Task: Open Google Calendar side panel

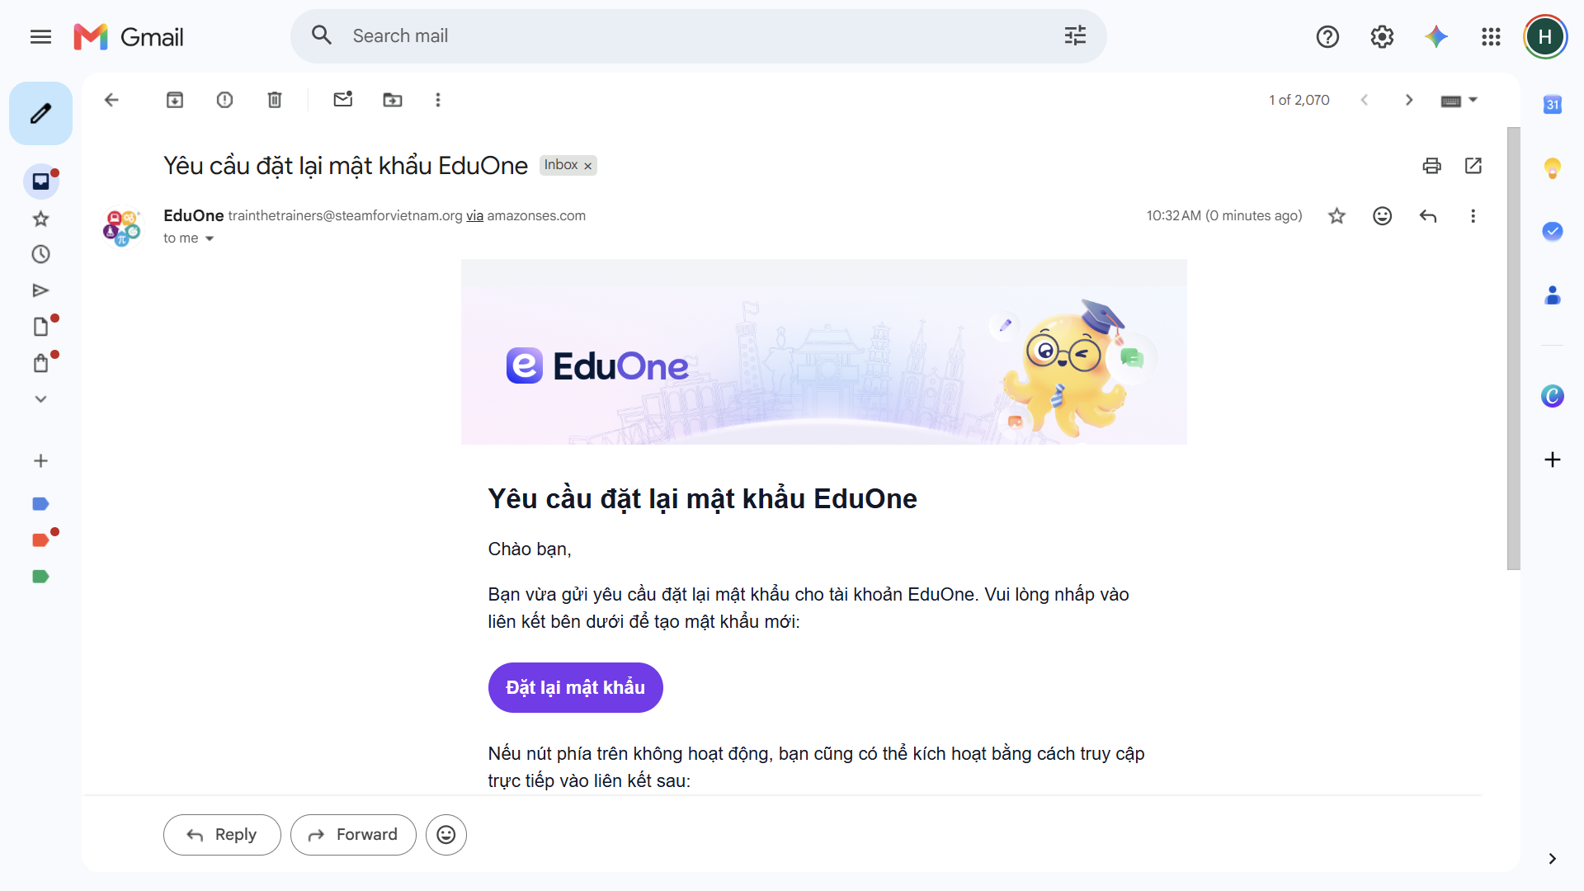Action: tap(1553, 105)
